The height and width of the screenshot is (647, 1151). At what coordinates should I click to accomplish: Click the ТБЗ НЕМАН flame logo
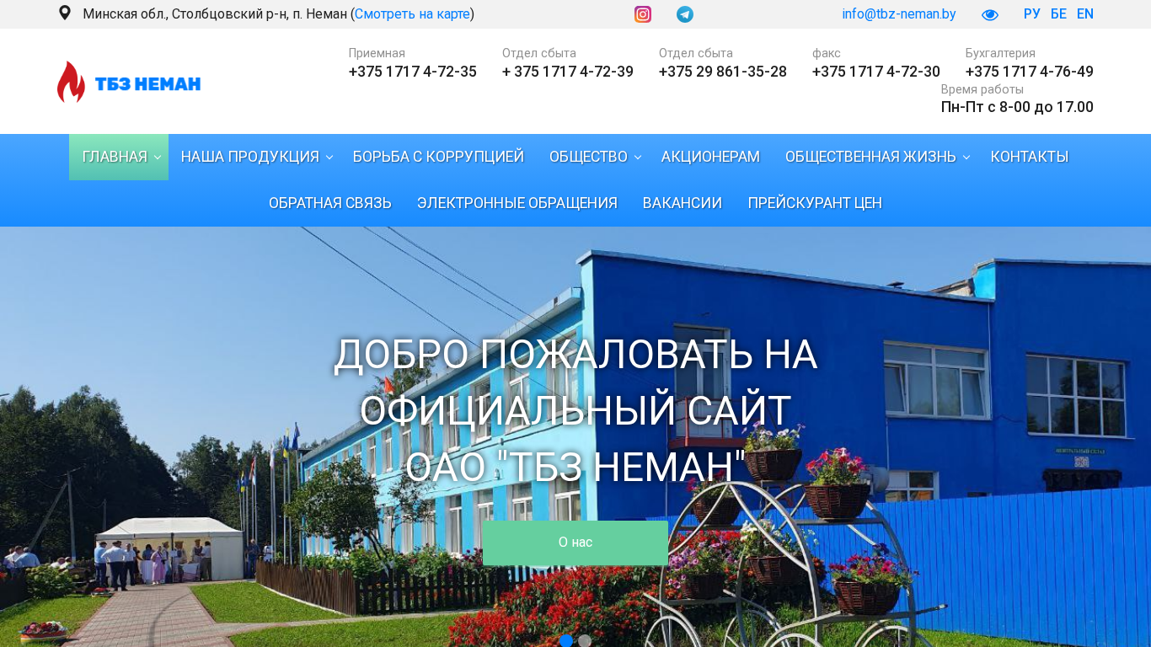click(129, 82)
